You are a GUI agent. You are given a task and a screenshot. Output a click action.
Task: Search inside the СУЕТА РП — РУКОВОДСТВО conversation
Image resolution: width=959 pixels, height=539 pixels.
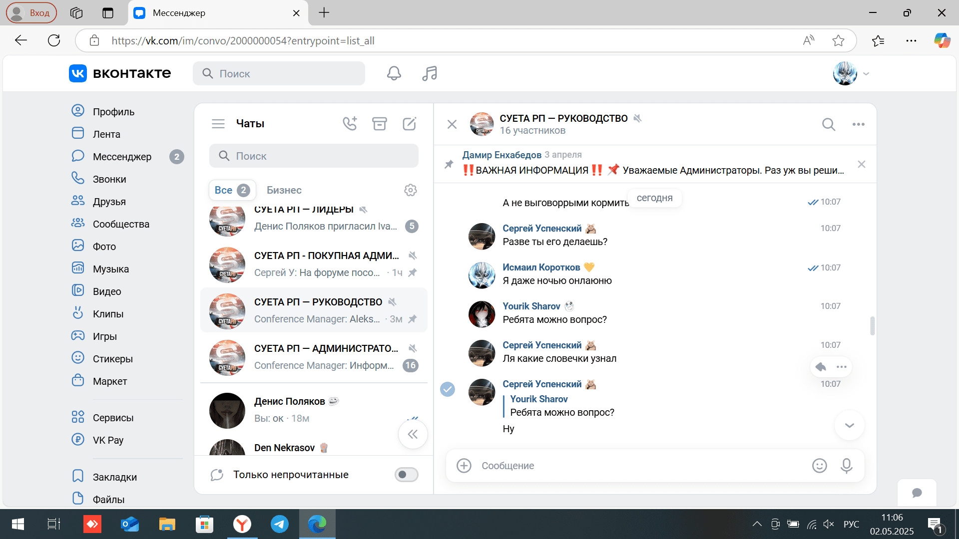[829, 124]
